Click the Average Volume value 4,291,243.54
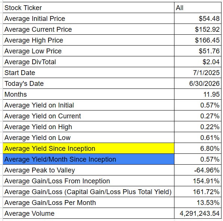Screen dimensions: 223x221 [x=198, y=213]
